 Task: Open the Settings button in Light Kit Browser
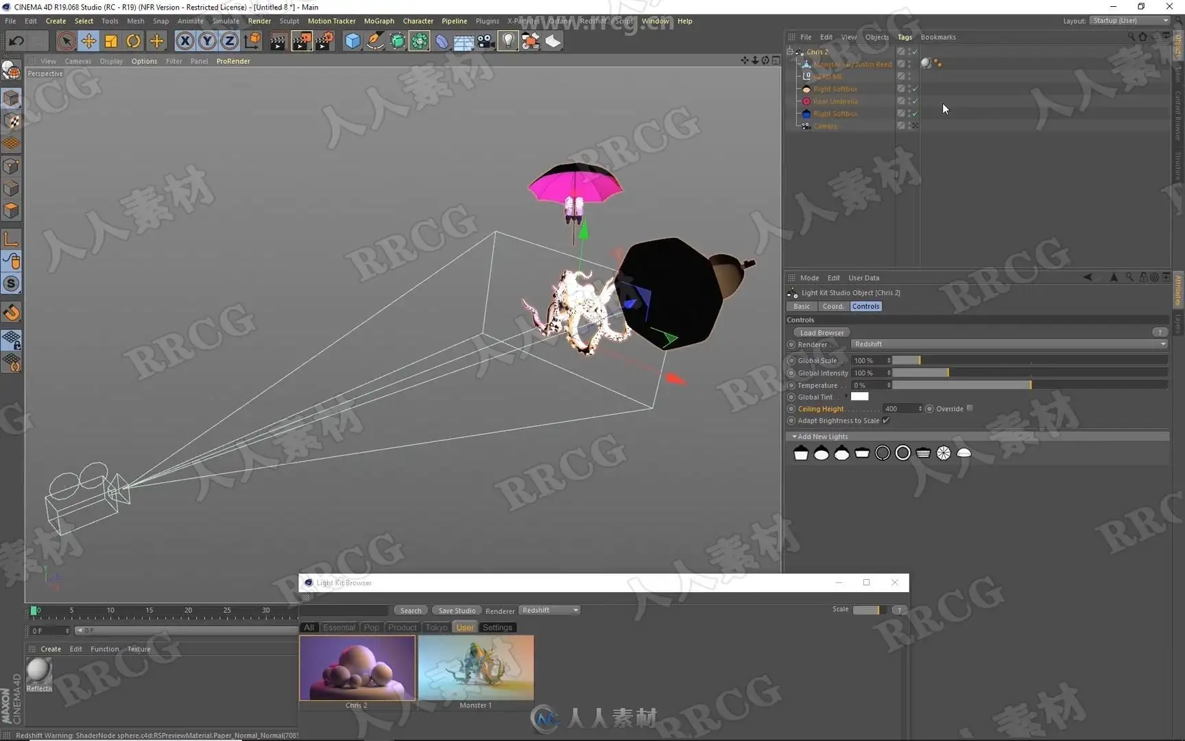click(497, 627)
